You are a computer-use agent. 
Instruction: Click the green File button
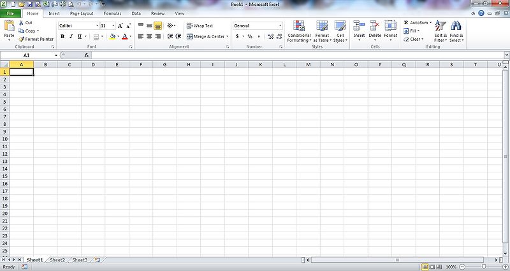[x=11, y=13]
